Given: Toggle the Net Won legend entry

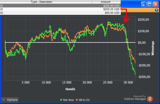Looking at the screenshot, I should [67, 100].
